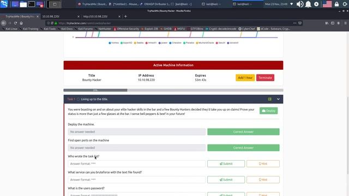Open page actions three-dot menu in URL bar
The width and height of the screenshot is (349, 196).
tap(294, 23)
